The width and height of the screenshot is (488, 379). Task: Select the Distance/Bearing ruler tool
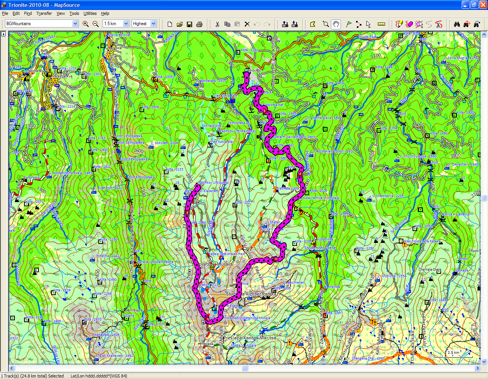pos(381,24)
